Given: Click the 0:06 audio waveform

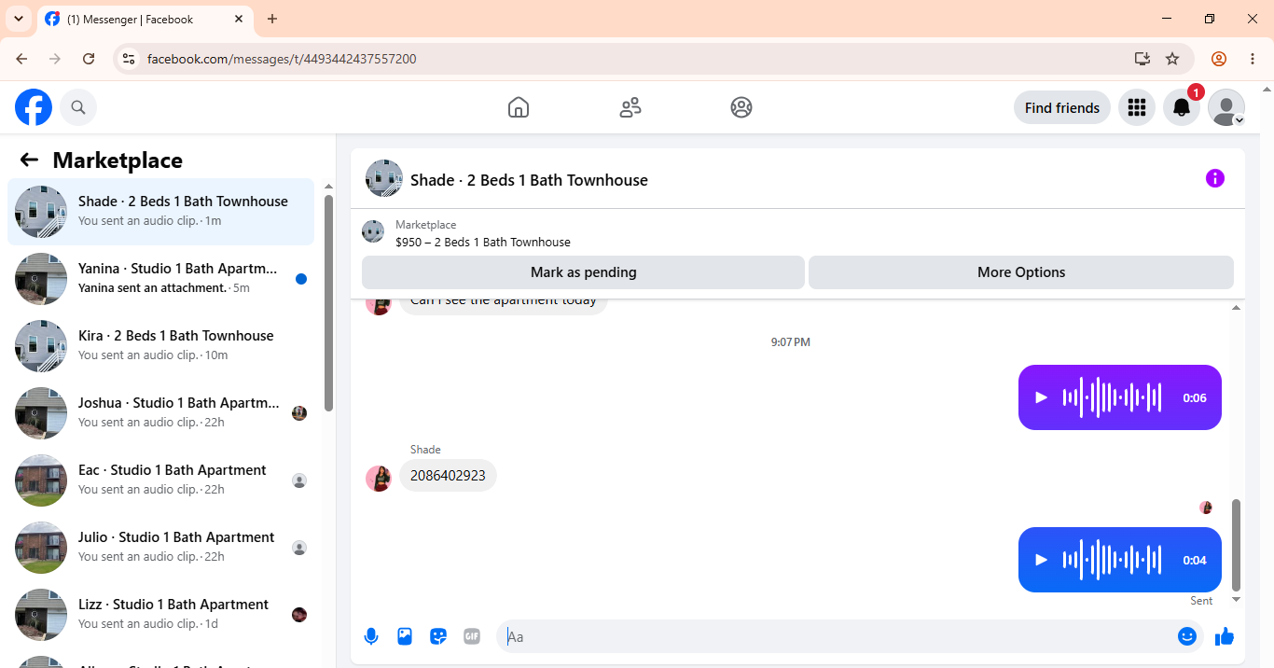Looking at the screenshot, I should [1113, 397].
